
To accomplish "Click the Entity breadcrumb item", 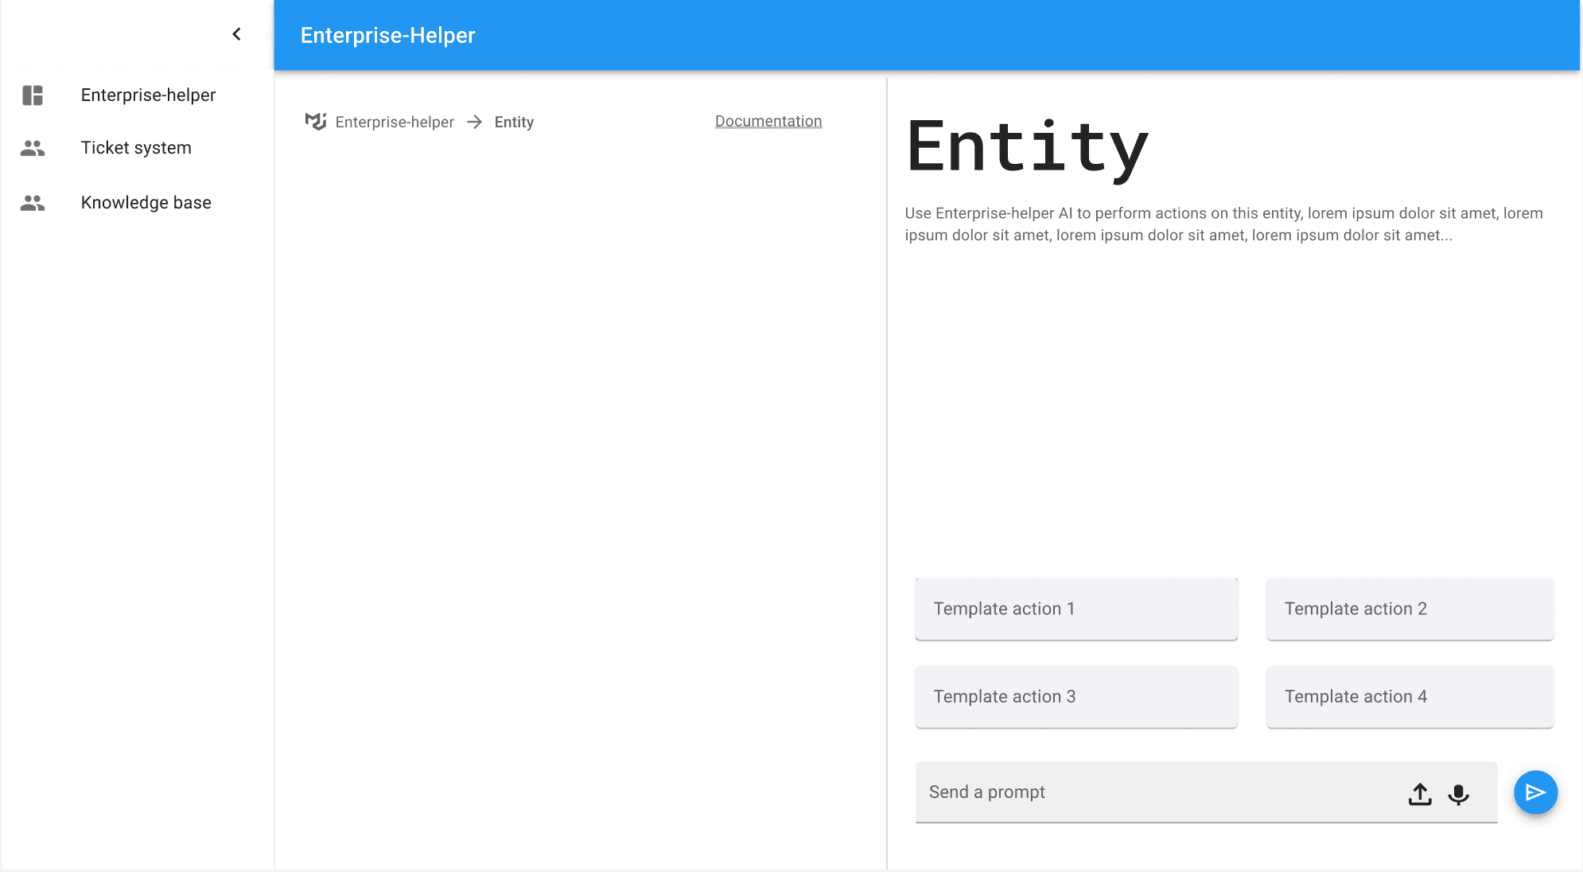I will click(514, 122).
